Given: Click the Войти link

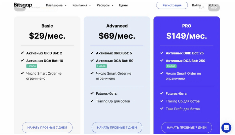Looking at the screenshot, I should (196, 5).
